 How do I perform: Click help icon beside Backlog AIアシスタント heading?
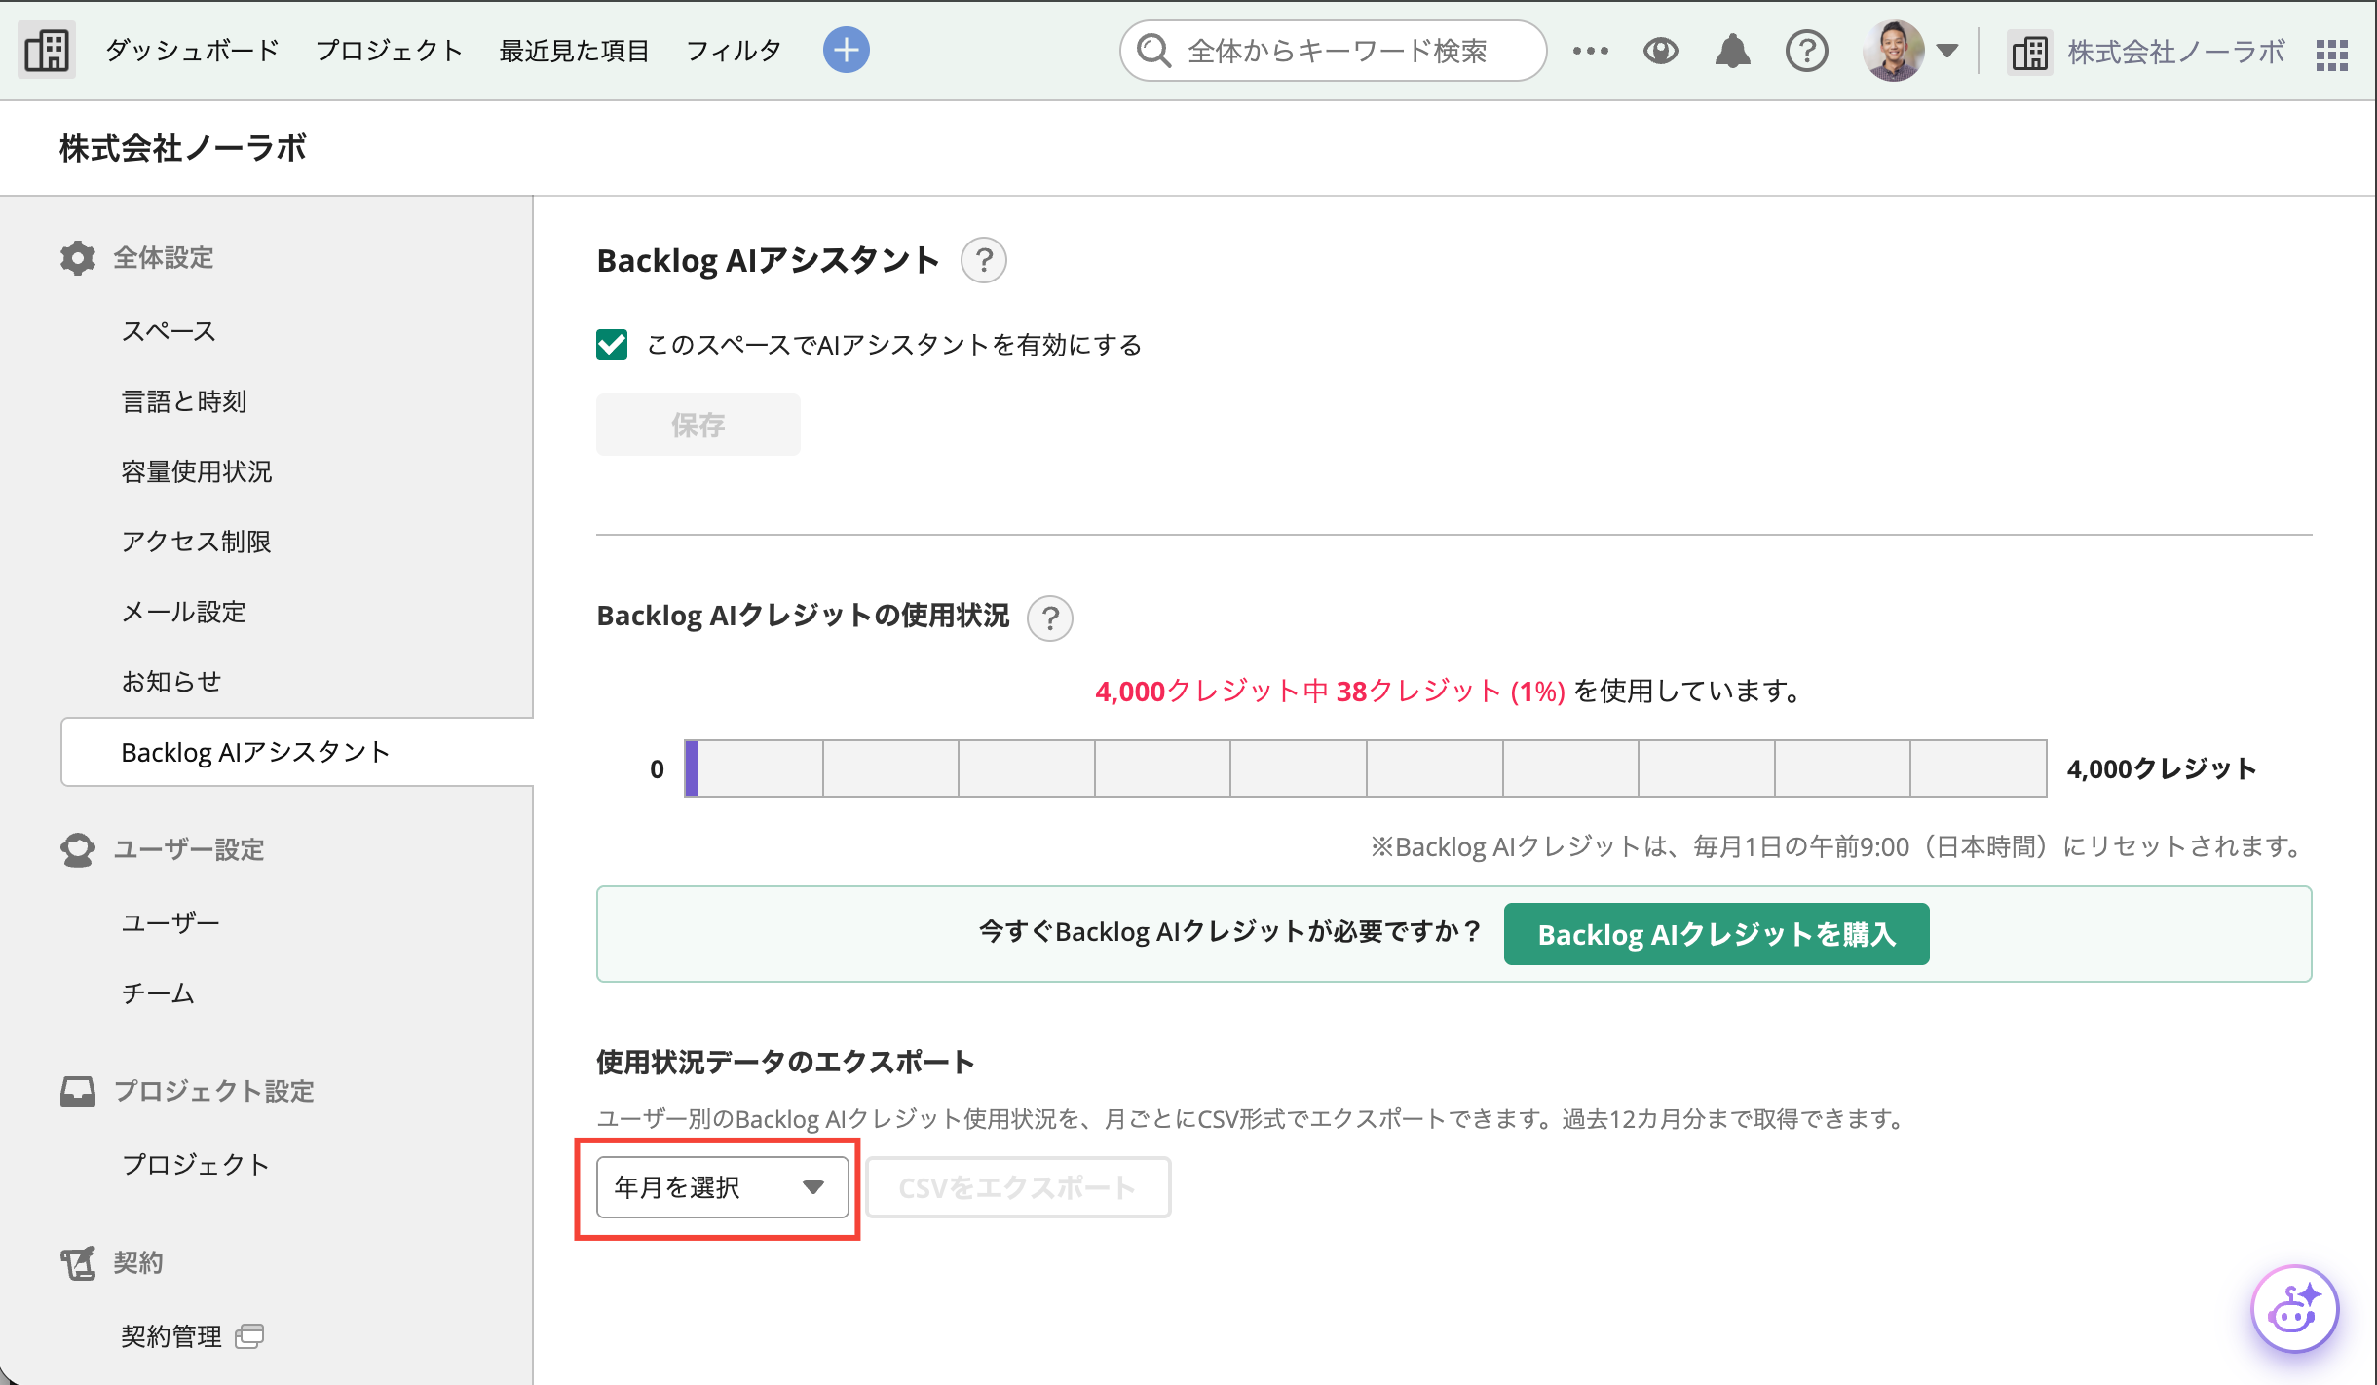[984, 261]
